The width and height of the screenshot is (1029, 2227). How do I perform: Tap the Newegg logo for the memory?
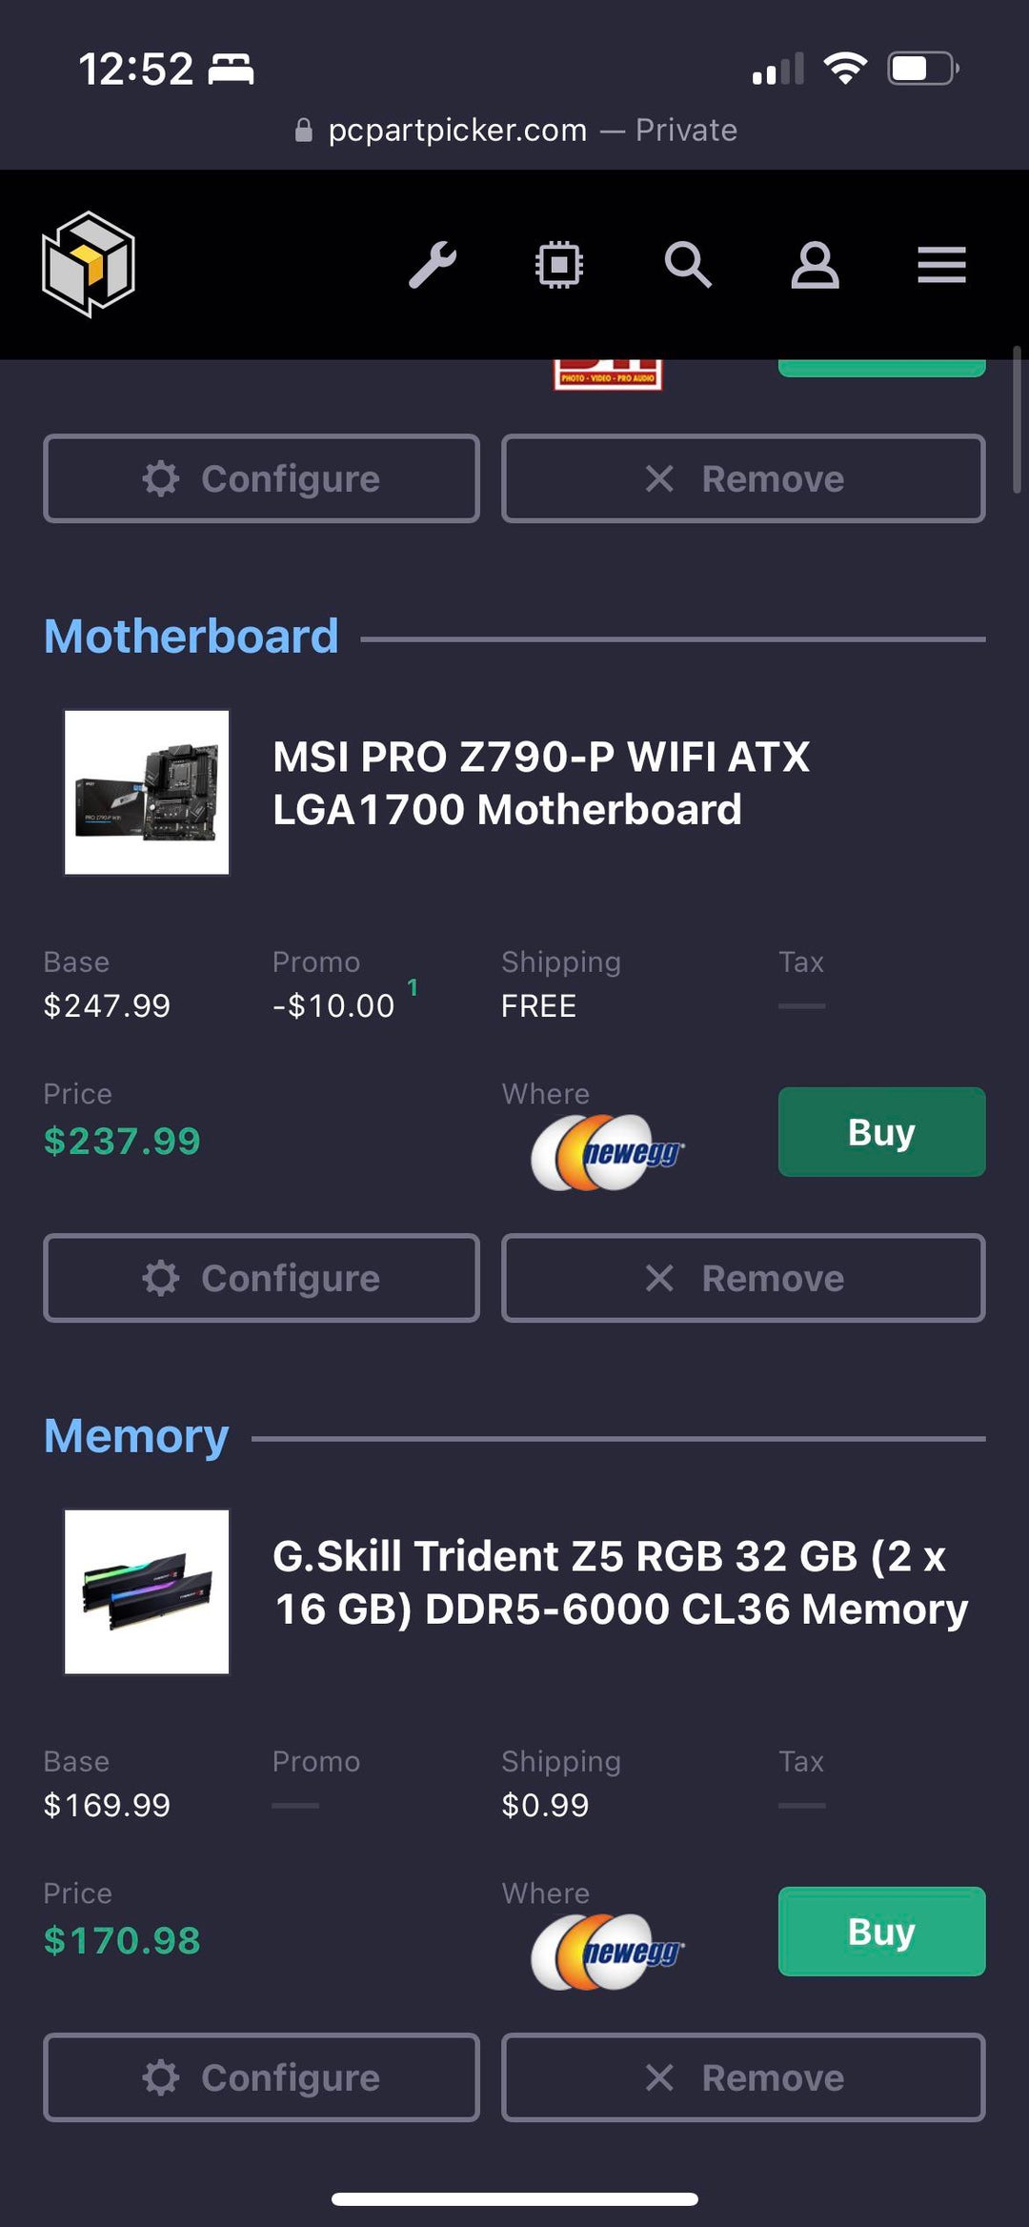click(x=608, y=1952)
